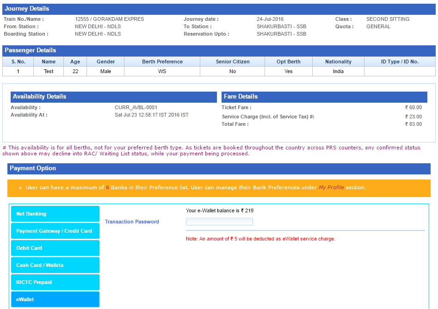
Task: Click the Berth Preference column header
Action: pyautogui.click(x=162, y=62)
